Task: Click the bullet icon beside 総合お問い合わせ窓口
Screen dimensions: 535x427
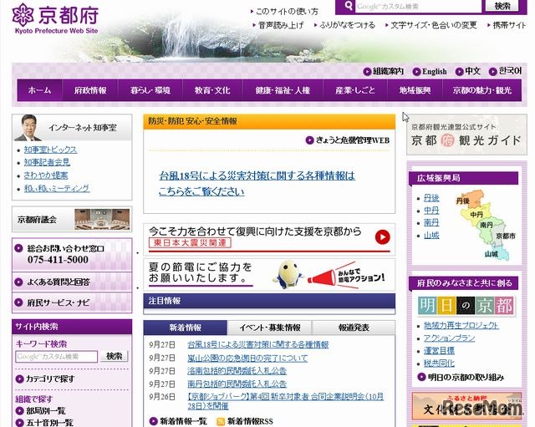Action: click(18, 248)
